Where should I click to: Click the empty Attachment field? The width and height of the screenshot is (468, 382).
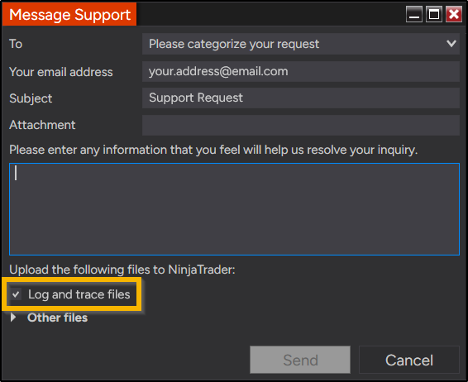[300, 125]
